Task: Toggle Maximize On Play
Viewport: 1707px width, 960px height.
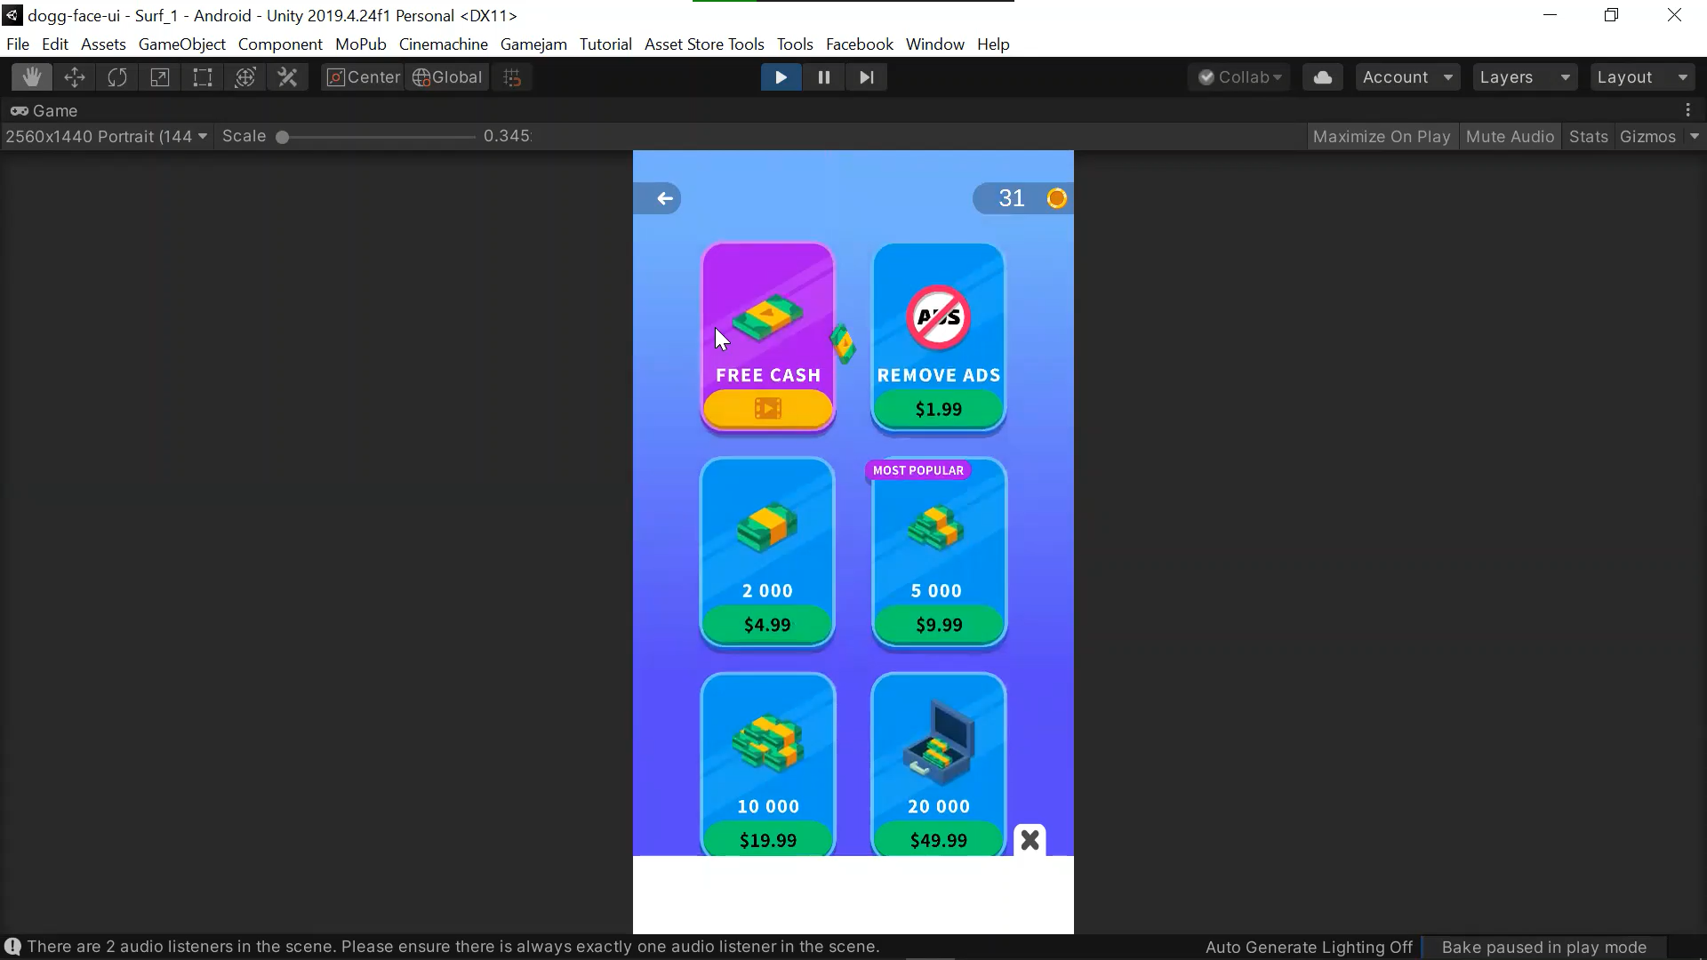Action: click(x=1381, y=137)
